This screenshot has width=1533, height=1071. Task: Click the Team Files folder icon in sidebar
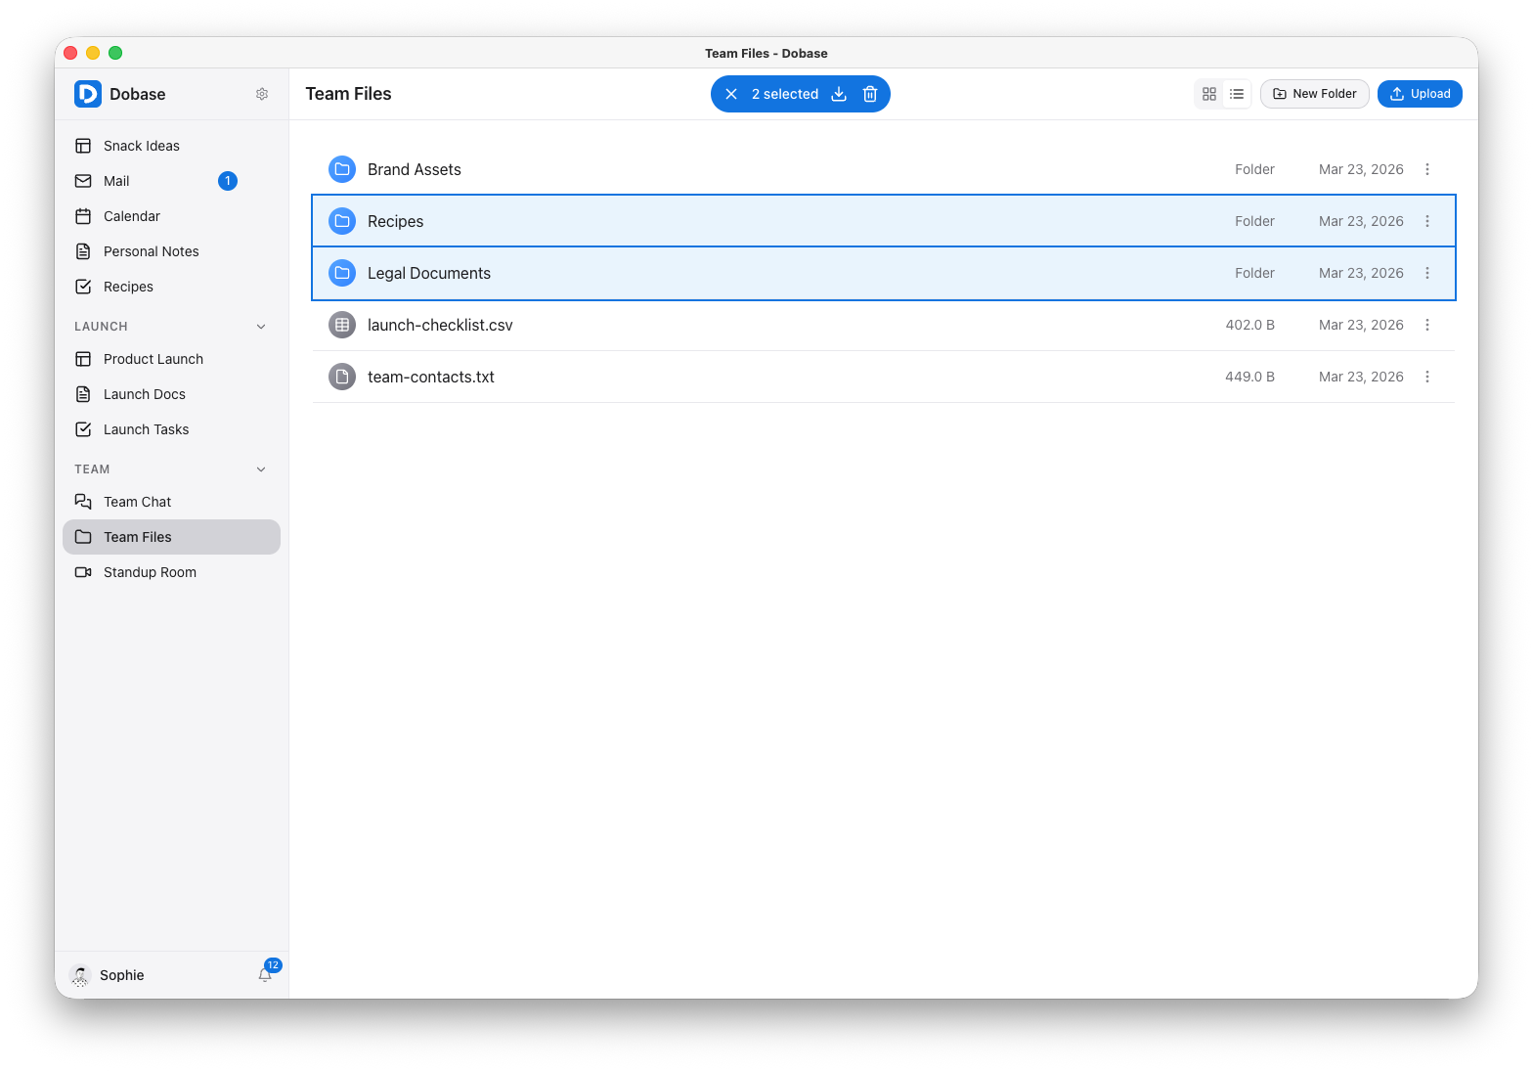(83, 537)
